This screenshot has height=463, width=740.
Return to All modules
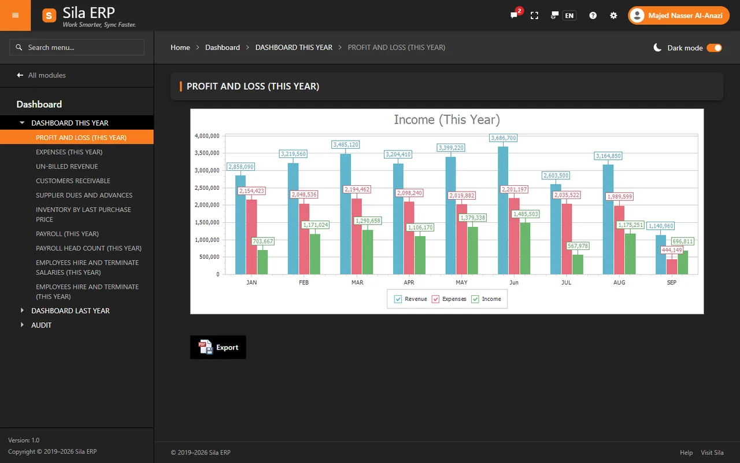coord(41,75)
